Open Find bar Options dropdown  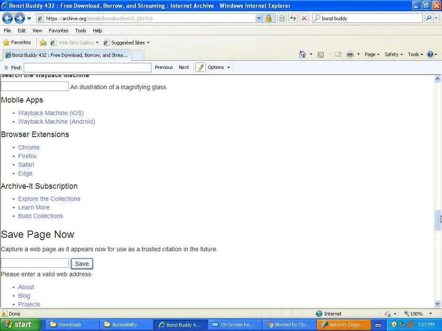[219, 67]
